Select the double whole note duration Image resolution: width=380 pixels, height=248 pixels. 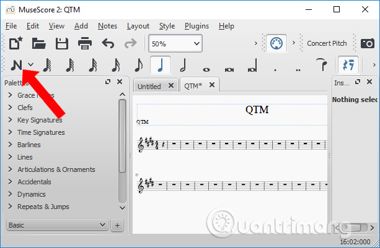(229, 70)
